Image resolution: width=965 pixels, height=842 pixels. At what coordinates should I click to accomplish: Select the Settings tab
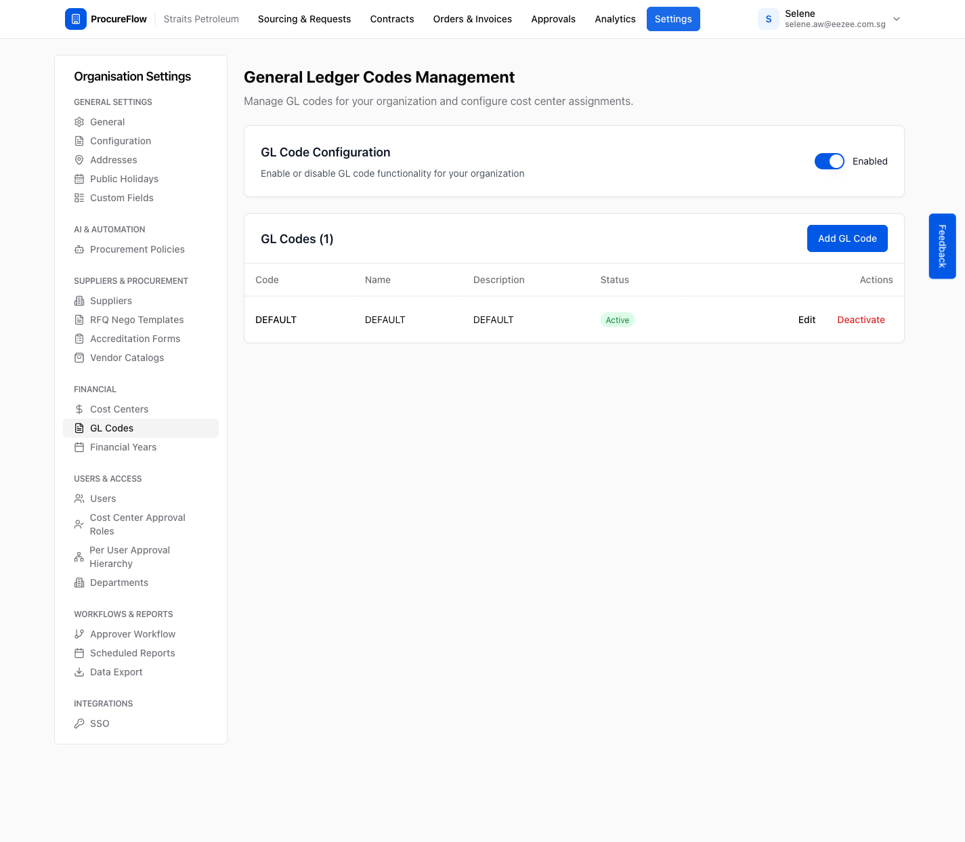[673, 19]
